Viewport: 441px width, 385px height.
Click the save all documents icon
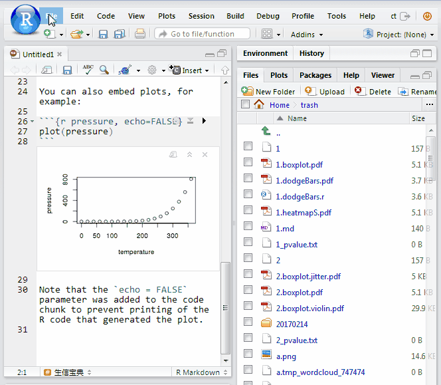(120, 35)
